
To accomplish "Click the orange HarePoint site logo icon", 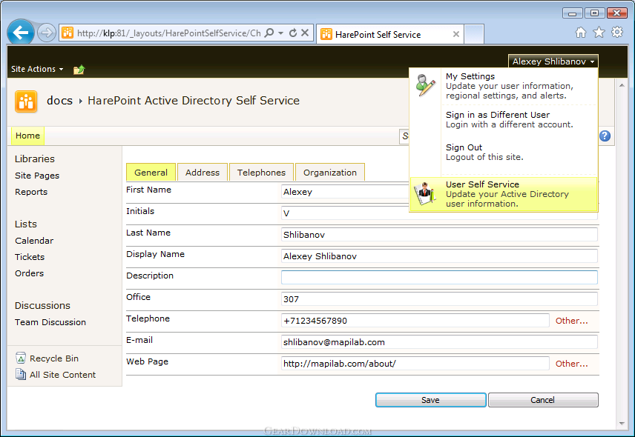I will [x=26, y=101].
